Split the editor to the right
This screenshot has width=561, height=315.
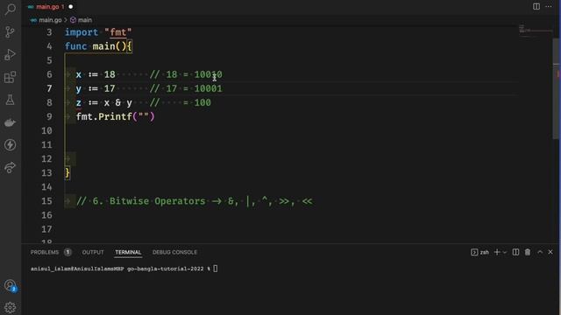pyautogui.click(x=536, y=6)
